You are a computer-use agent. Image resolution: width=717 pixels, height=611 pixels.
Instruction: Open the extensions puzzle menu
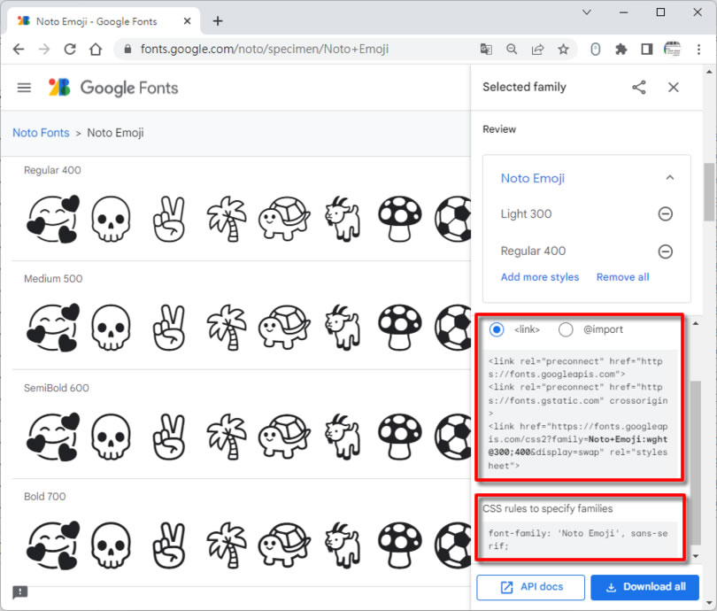pos(621,49)
